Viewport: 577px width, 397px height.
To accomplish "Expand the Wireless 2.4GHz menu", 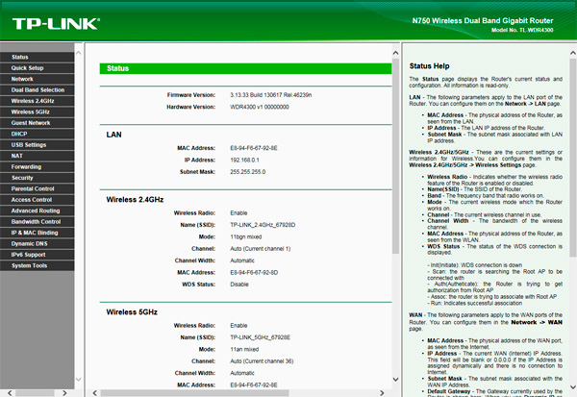I will tap(33, 101).
